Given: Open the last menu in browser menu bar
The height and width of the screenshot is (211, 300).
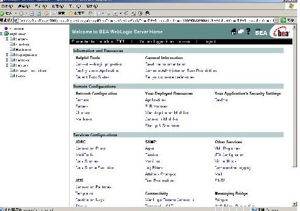Looking at the screenshot, I should tap(92, 6).
